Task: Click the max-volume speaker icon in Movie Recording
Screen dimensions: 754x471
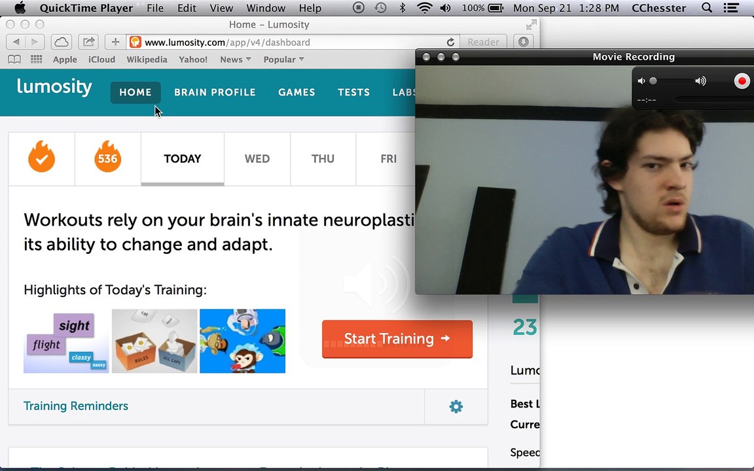Action: [700, 81]
